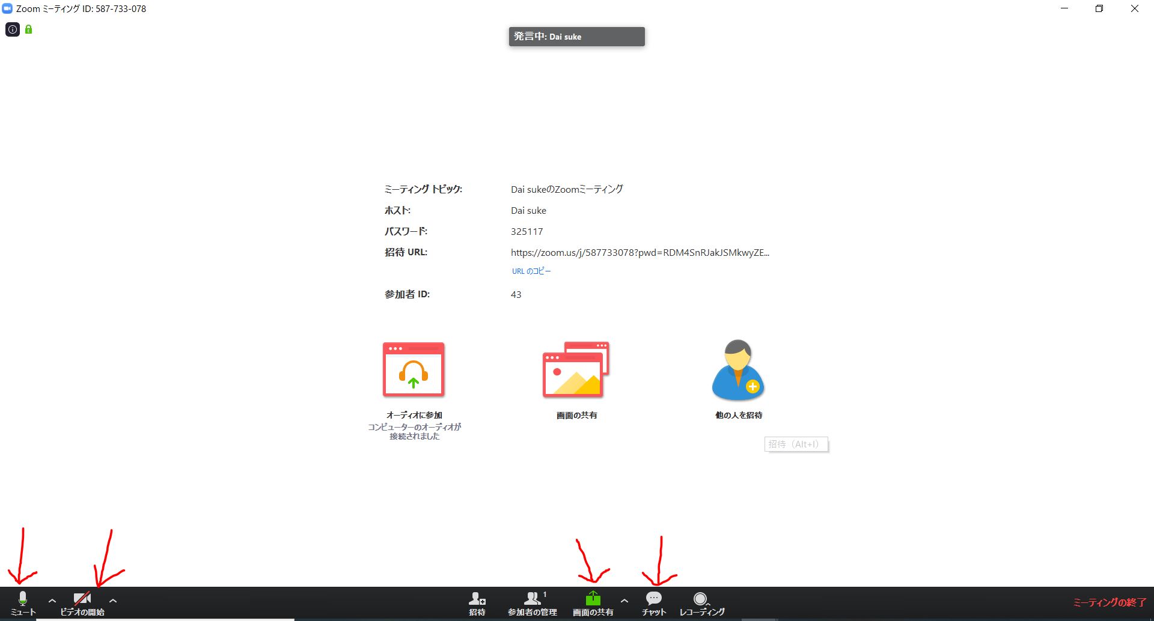This screenshot has width=1154, height=621.
Task: Click ミーティングの終了 to end meeting
Action: pos(1110,602)
